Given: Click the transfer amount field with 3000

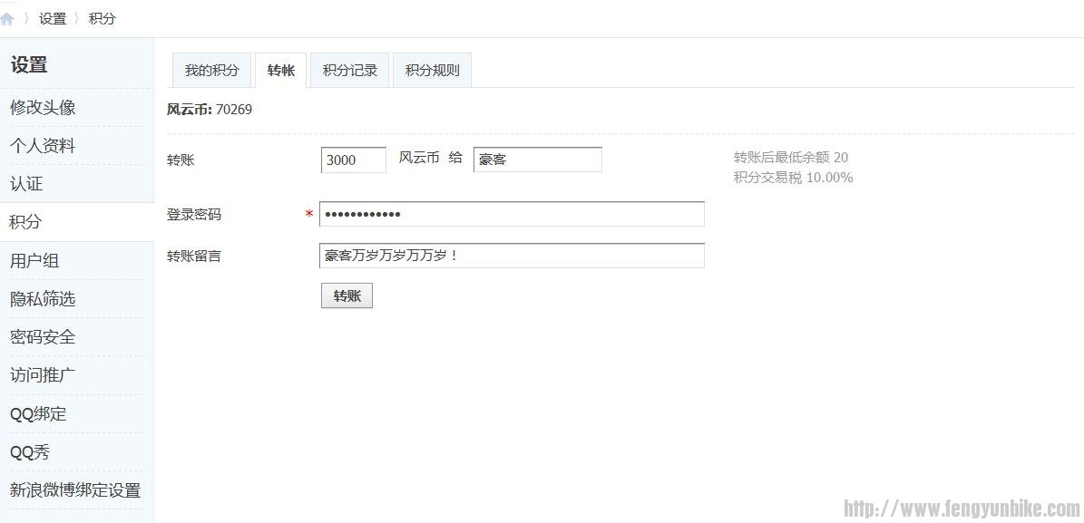Looking at the screenshot, I should 353,160.
